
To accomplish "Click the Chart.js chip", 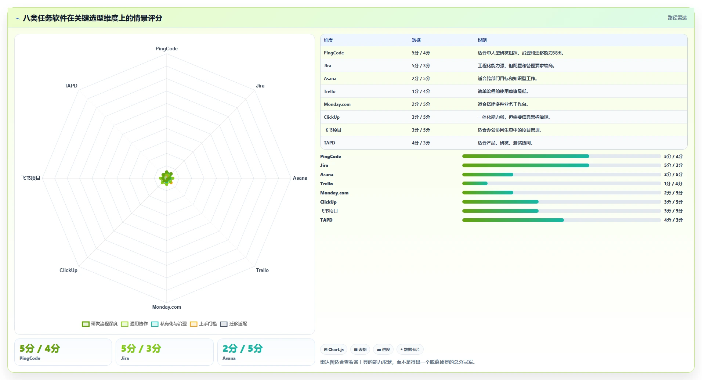I will click(x=334, y=349).
